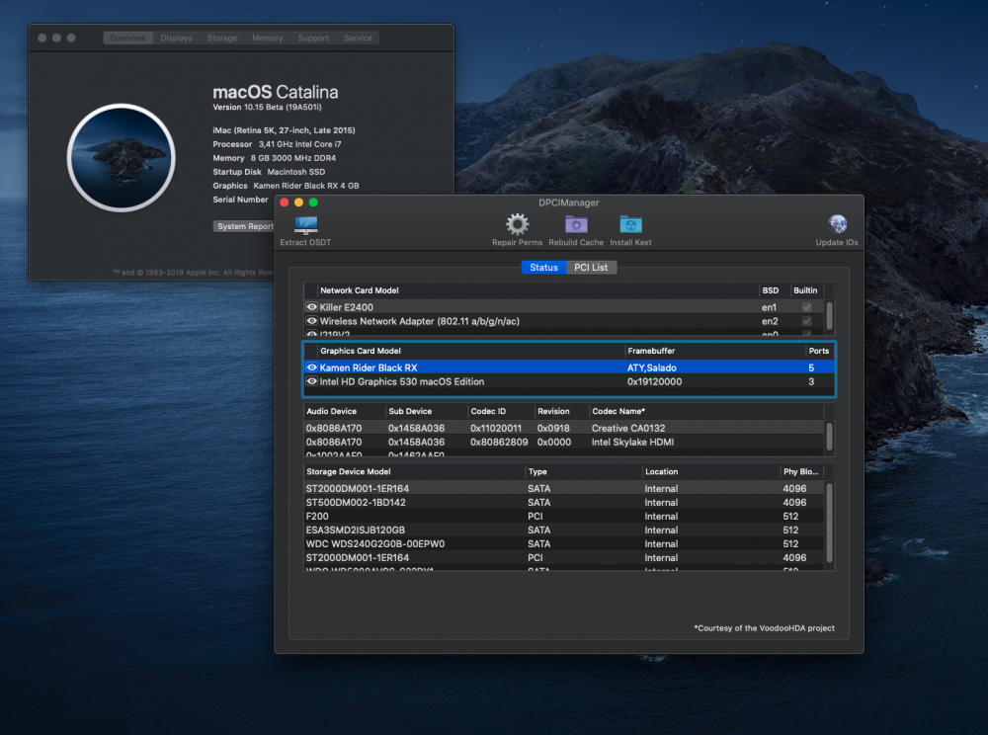Toggle Builtin checkbox for en2 adapter
This screenshot has width=988, height=735.
806,321
